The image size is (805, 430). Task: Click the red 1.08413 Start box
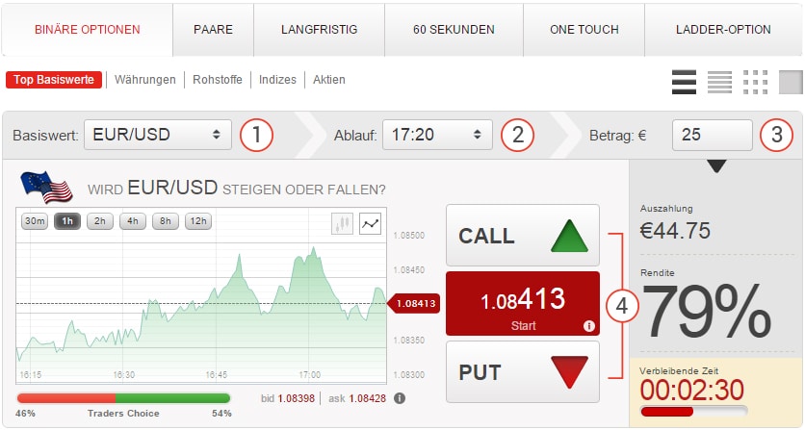pos(523,304)
